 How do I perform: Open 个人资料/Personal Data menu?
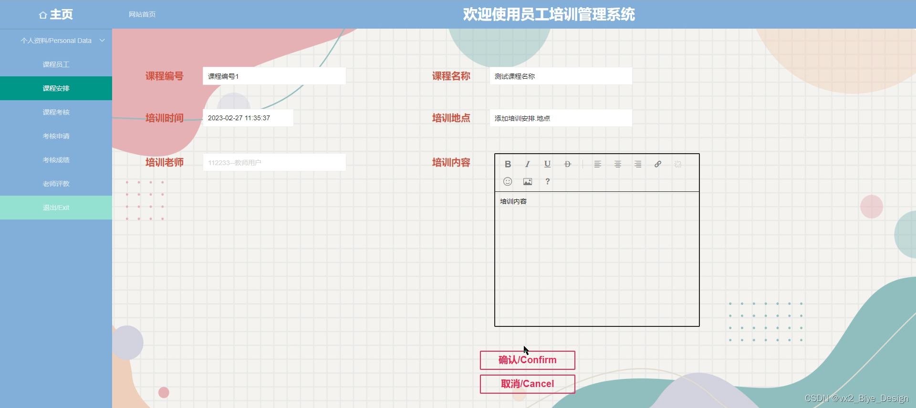[x=56, y=41]
